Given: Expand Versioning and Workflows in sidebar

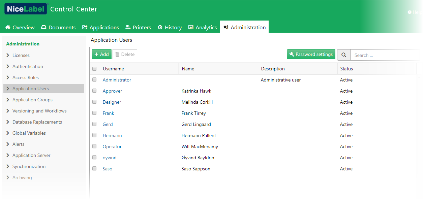Looking at the screenshot, I should click(39, 111).
